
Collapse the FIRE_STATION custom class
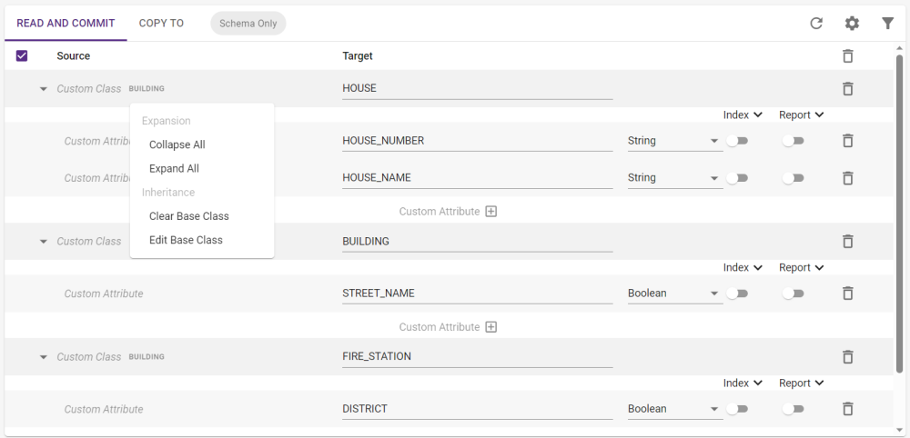tap(43, 357)
